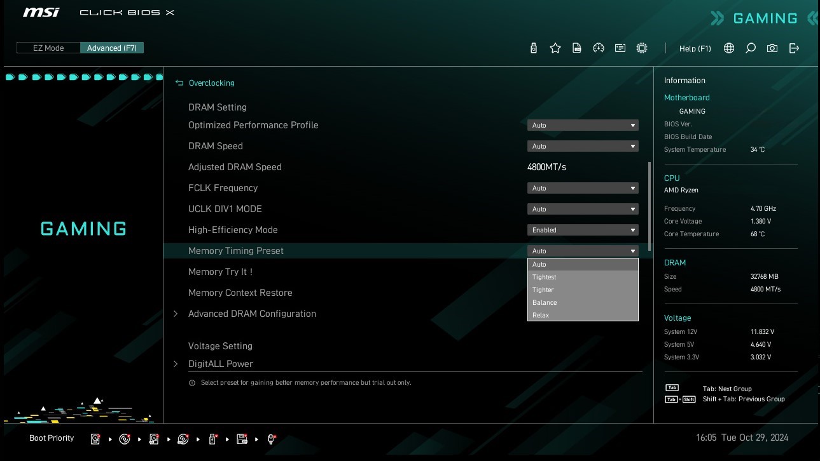Open the hardware monitor gauge icon
This screenshot has width=820, height=461.
(x=598, y=48)
